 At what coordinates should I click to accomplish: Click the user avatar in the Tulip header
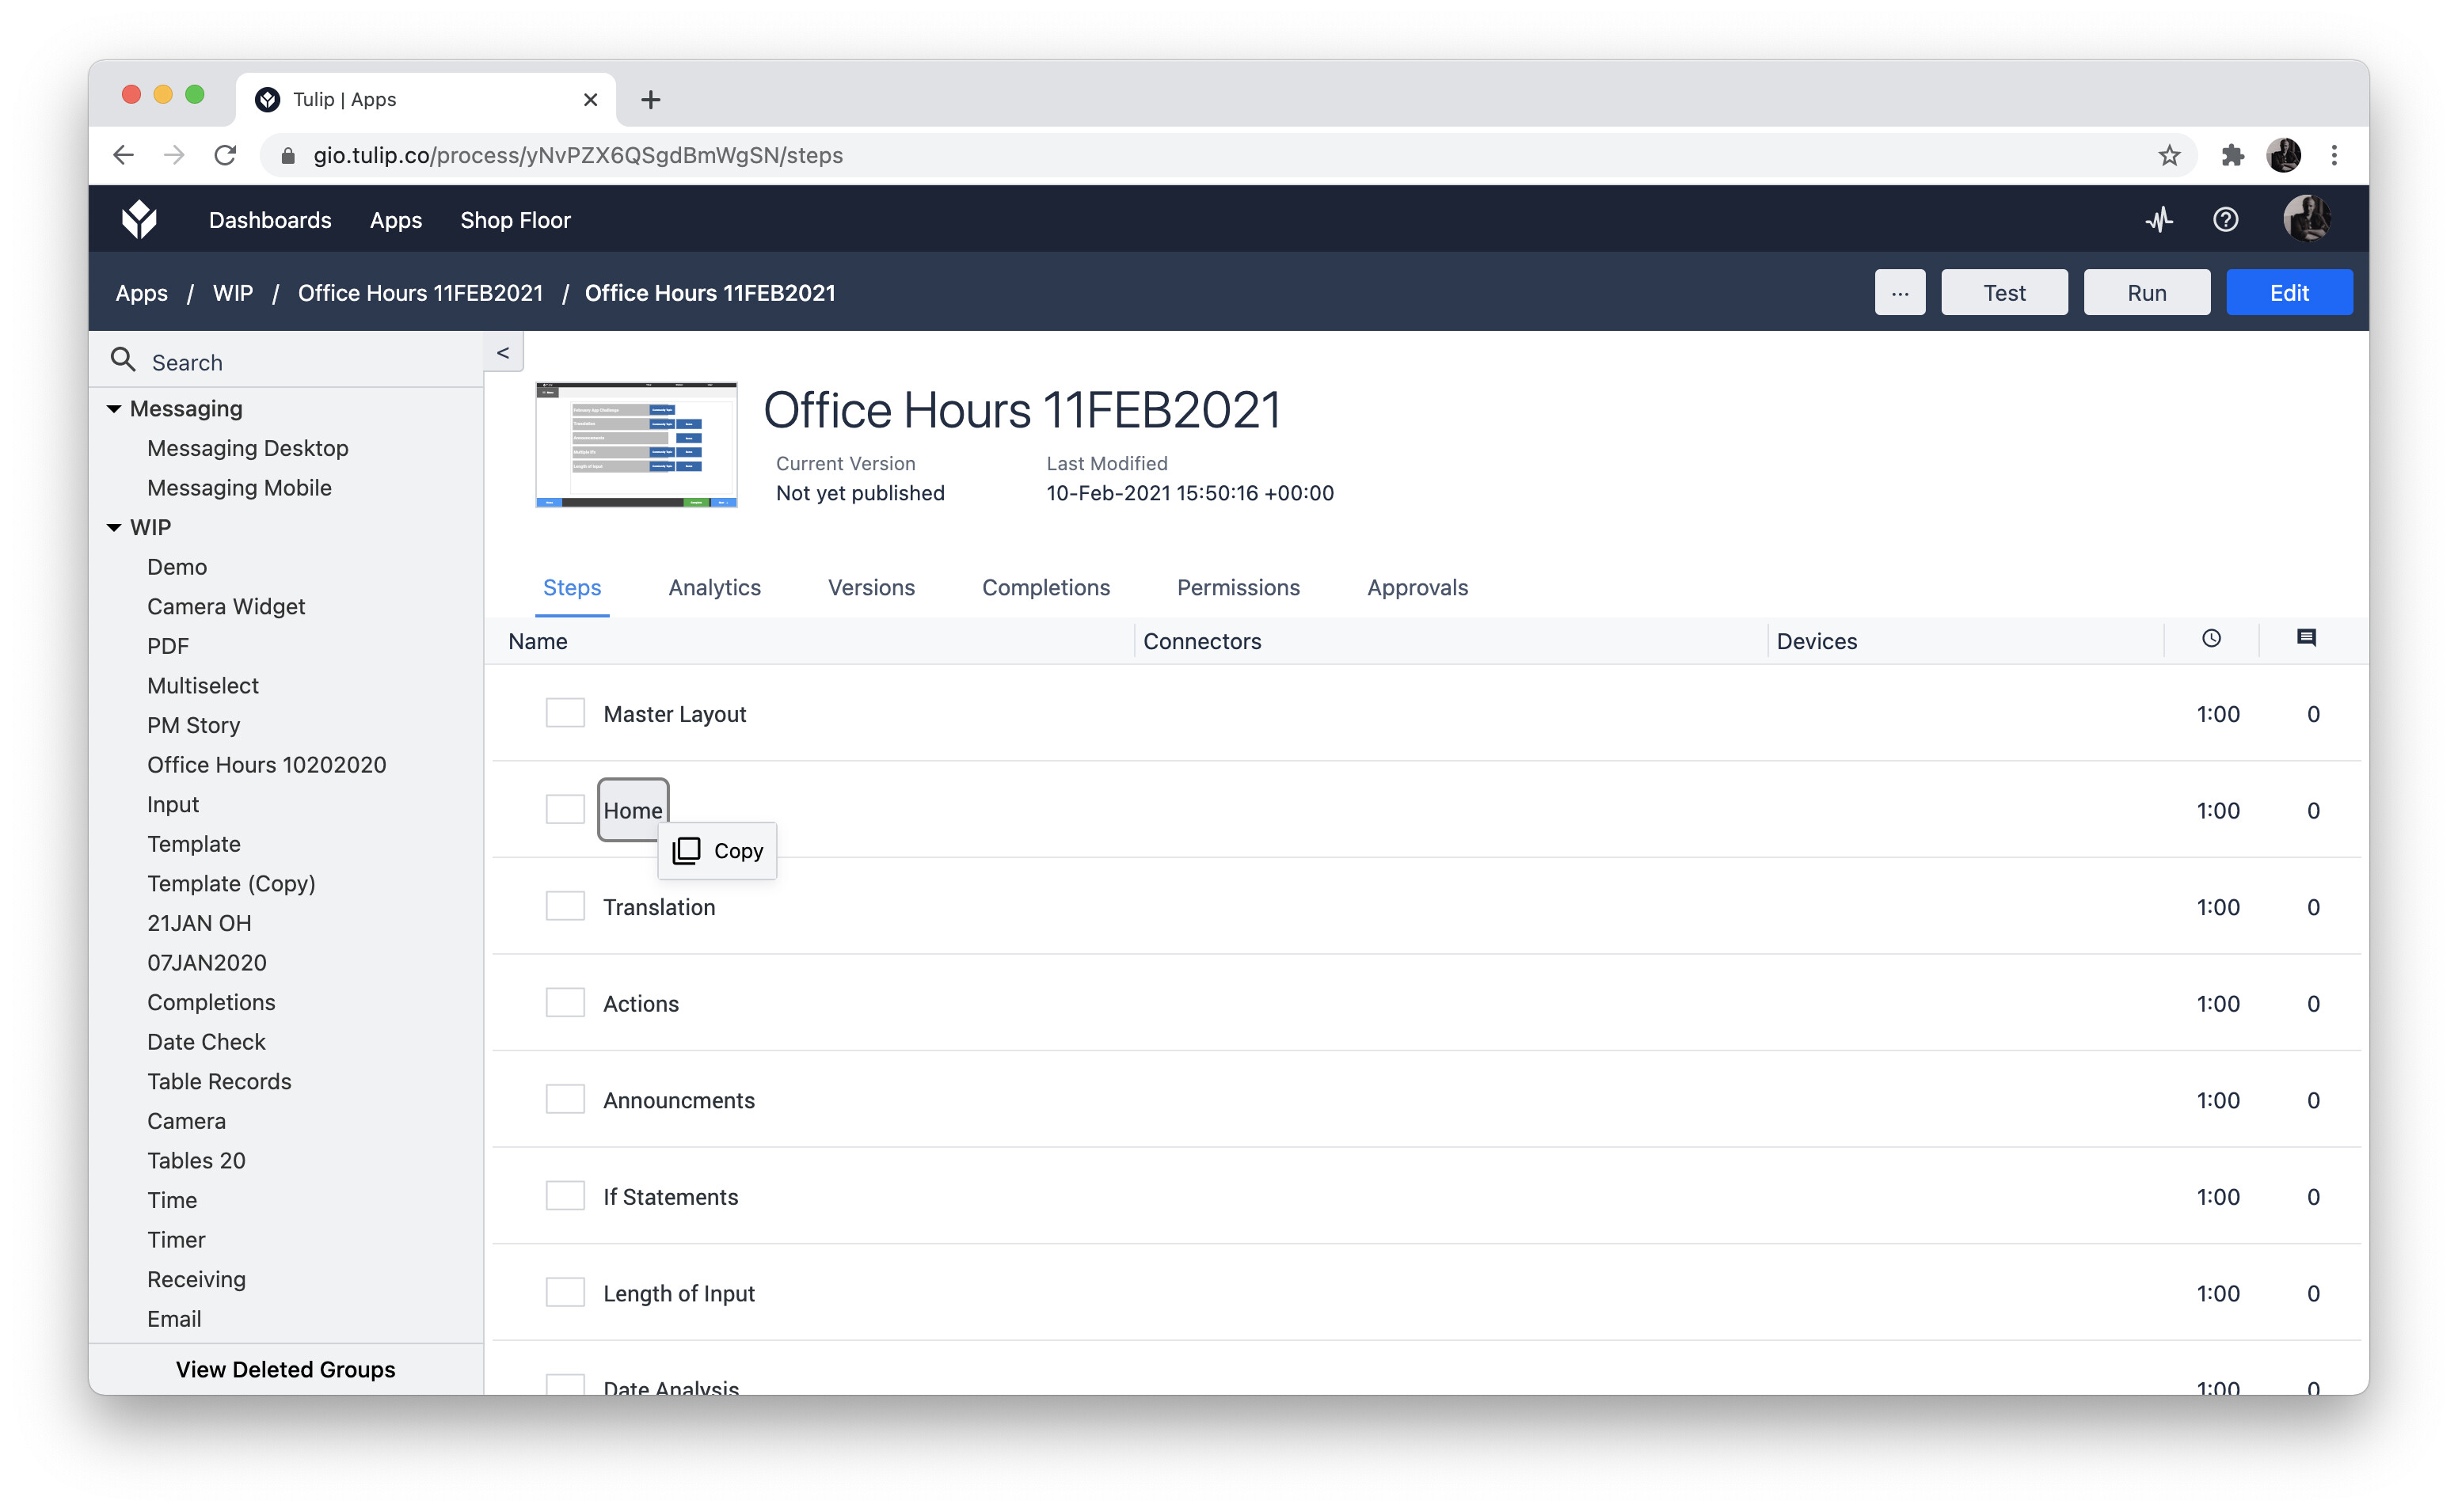[2307, 219]
